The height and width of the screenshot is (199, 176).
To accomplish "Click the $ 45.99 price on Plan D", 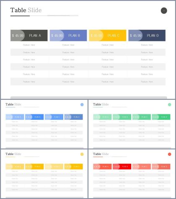I will (x=136, y=36).
